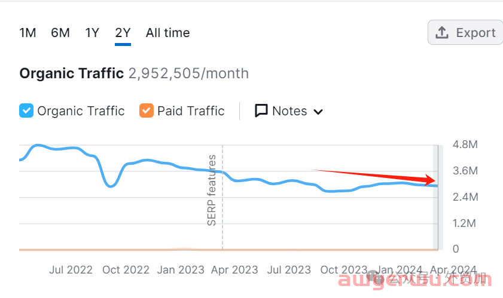
Task: Click the 2.4M axis label
Action: [x=465, y=196]
